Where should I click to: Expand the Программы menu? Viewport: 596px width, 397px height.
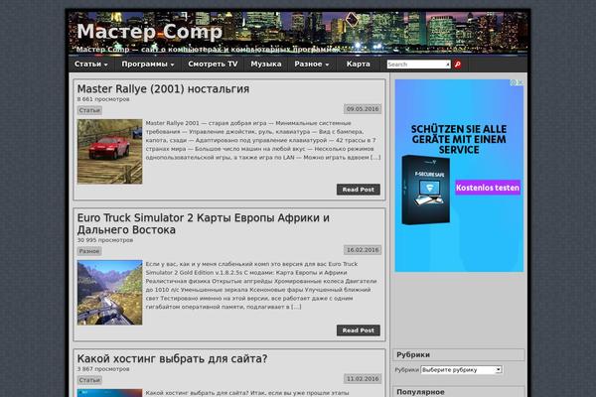point(148,65)
